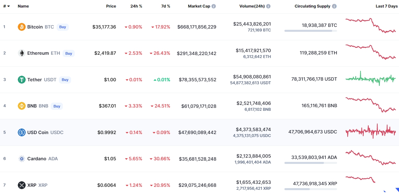Click the Ethereum diamond logo icon
Image resolution: width=399 pixels, height=196 pixels.
tap(21, 53)
